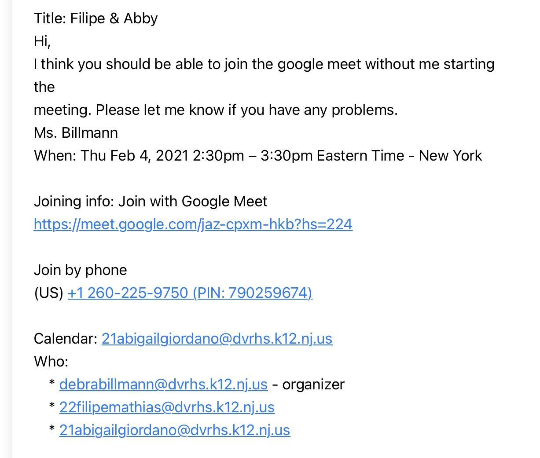Click the 22filipemathias email address link
This screenshot has width=540, height=458.
(166, 407)
